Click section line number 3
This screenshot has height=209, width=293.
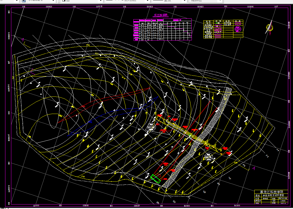pyautogui.click(x=244, y=165)
